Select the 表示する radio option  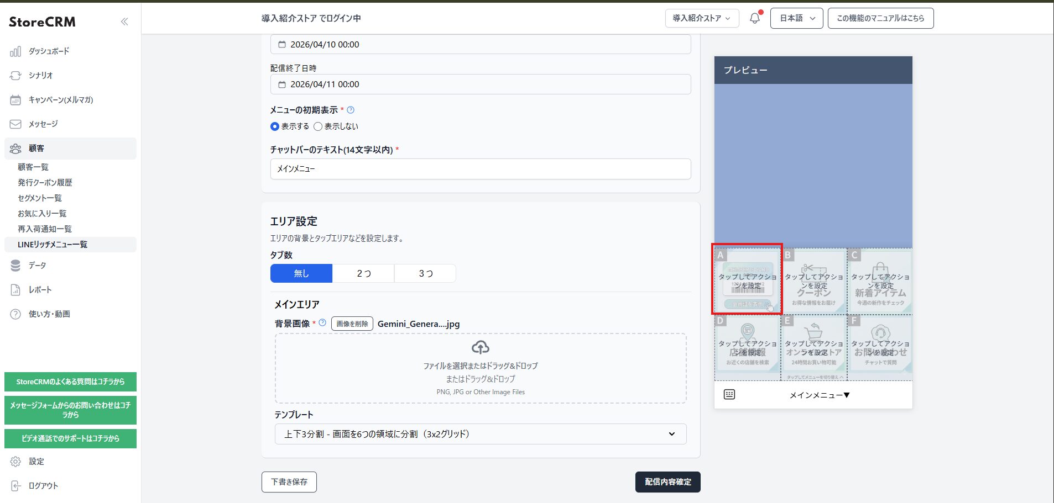coord(275,126)
